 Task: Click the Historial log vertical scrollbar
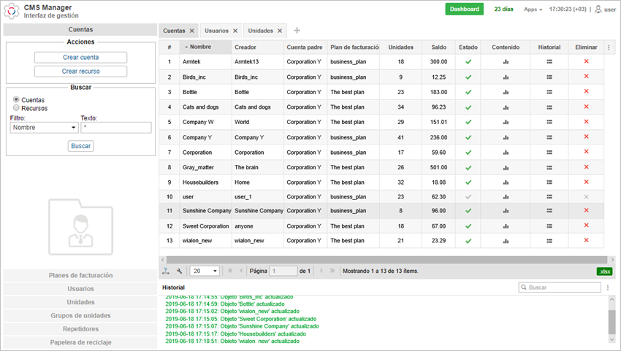[612, 322]
